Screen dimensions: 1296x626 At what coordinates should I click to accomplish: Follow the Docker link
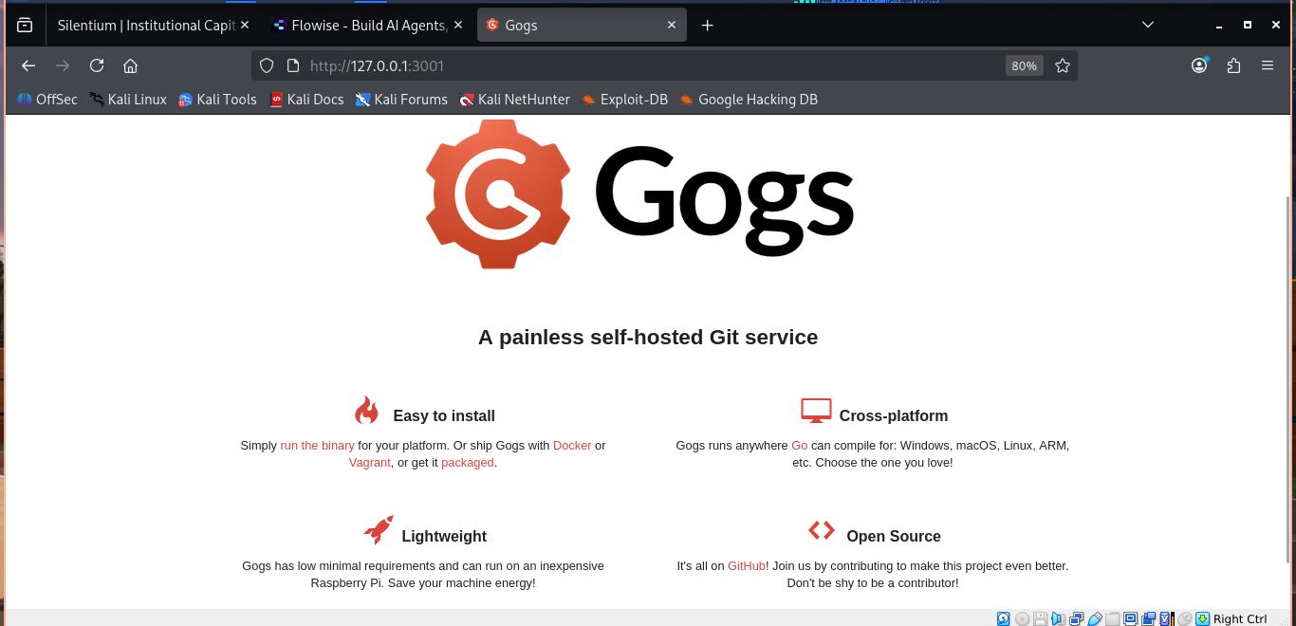572,445
